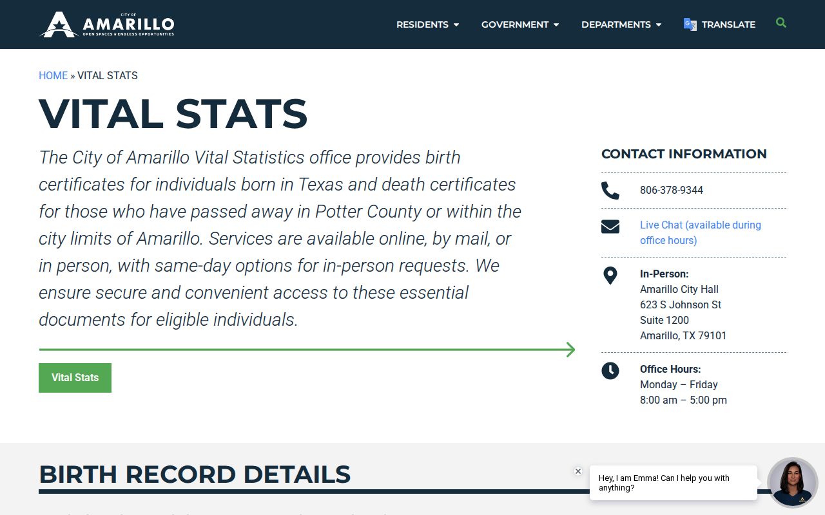825x515 pixels.
Task: Open the search magnifier icon
Action: point(781,23)
